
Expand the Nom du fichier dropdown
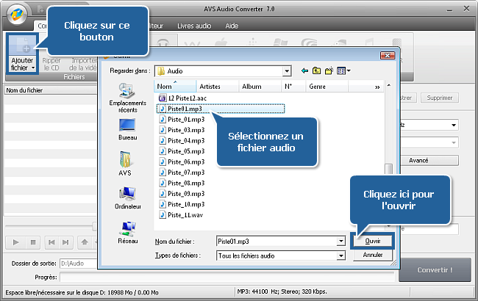click(340, 242)
